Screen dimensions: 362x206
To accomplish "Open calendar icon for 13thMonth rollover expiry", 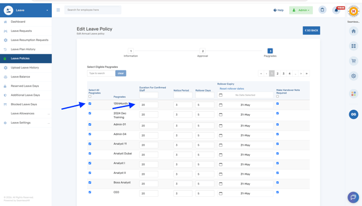I will pyautogui.click(x=220, y=105).
